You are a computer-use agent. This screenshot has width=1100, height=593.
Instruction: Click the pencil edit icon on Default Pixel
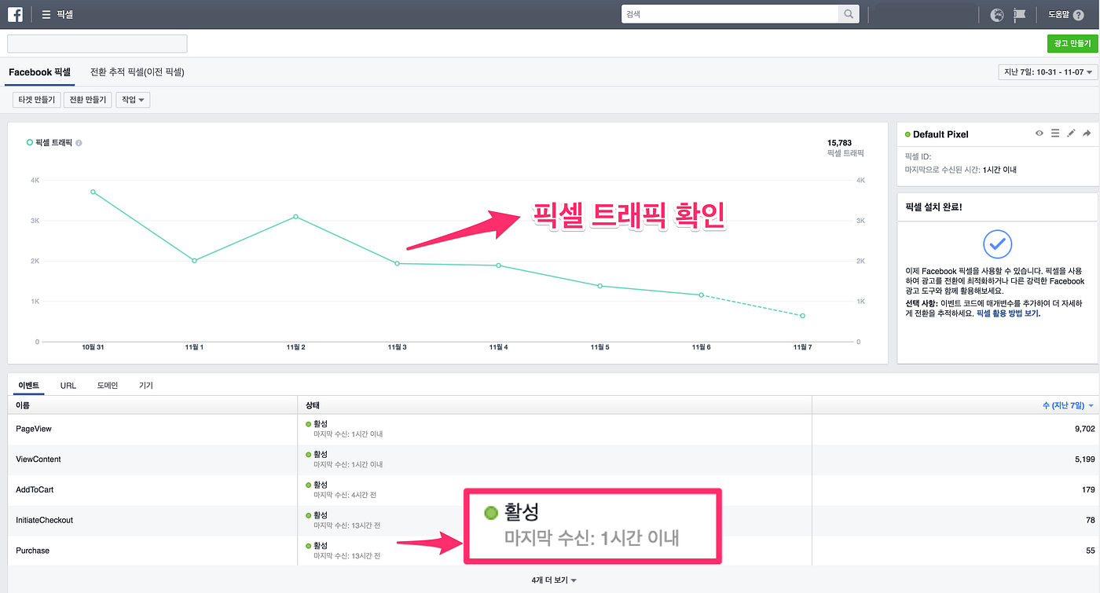pyautogui.click(x=1071, y=134)
